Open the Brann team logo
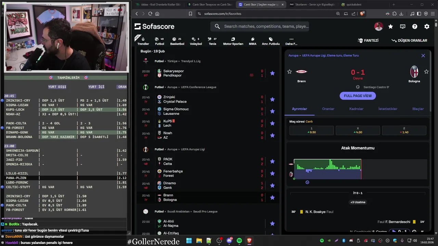Screen dimensions: 438x246 301,71
